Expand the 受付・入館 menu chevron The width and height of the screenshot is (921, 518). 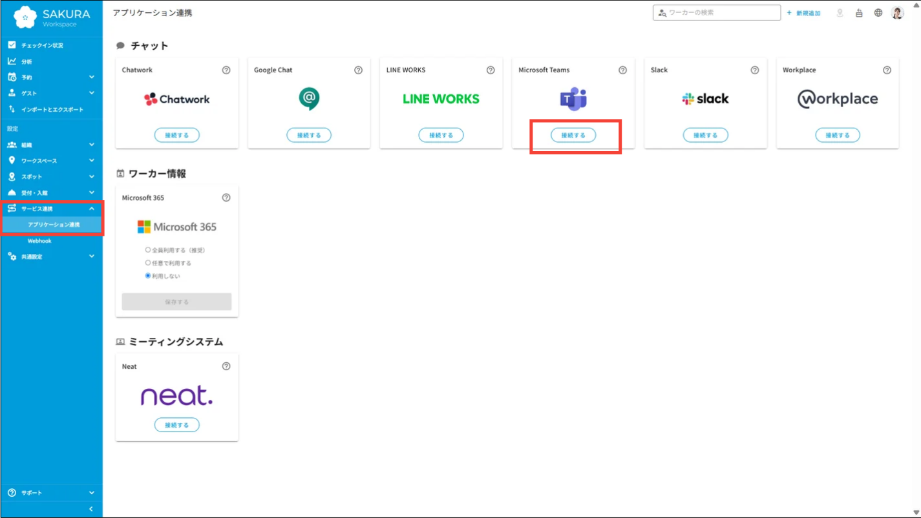pos(92,192)
